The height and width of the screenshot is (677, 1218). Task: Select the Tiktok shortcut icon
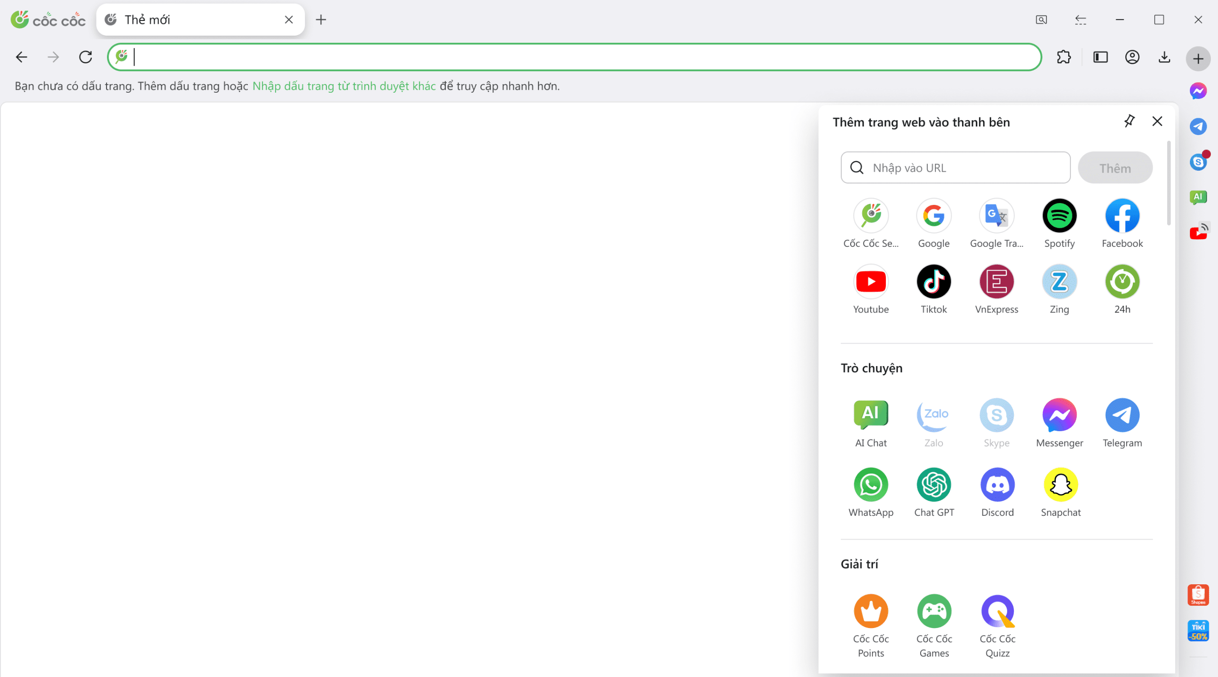933,281
